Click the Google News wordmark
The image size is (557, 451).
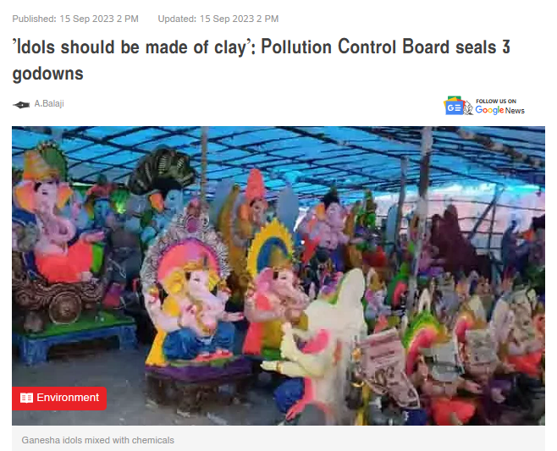click(x=499, y=110)
